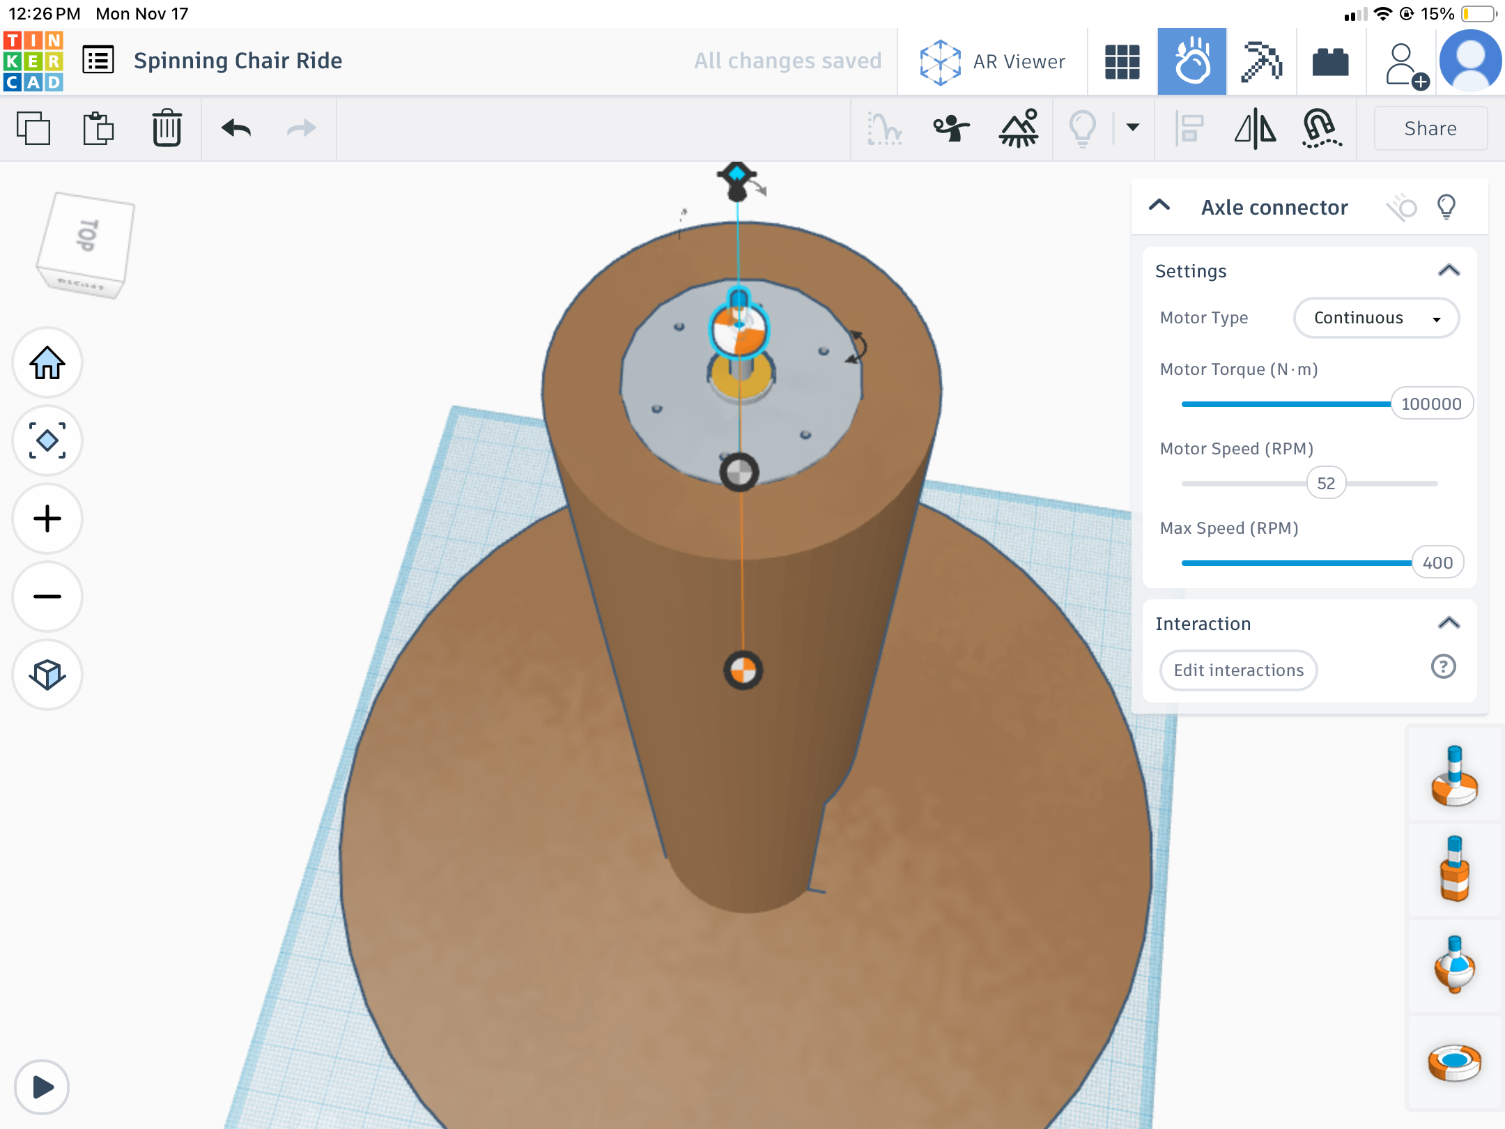Start simulation with the play button
1505x1129 pixels.
pyautogui.click(x=42, y=1087)
